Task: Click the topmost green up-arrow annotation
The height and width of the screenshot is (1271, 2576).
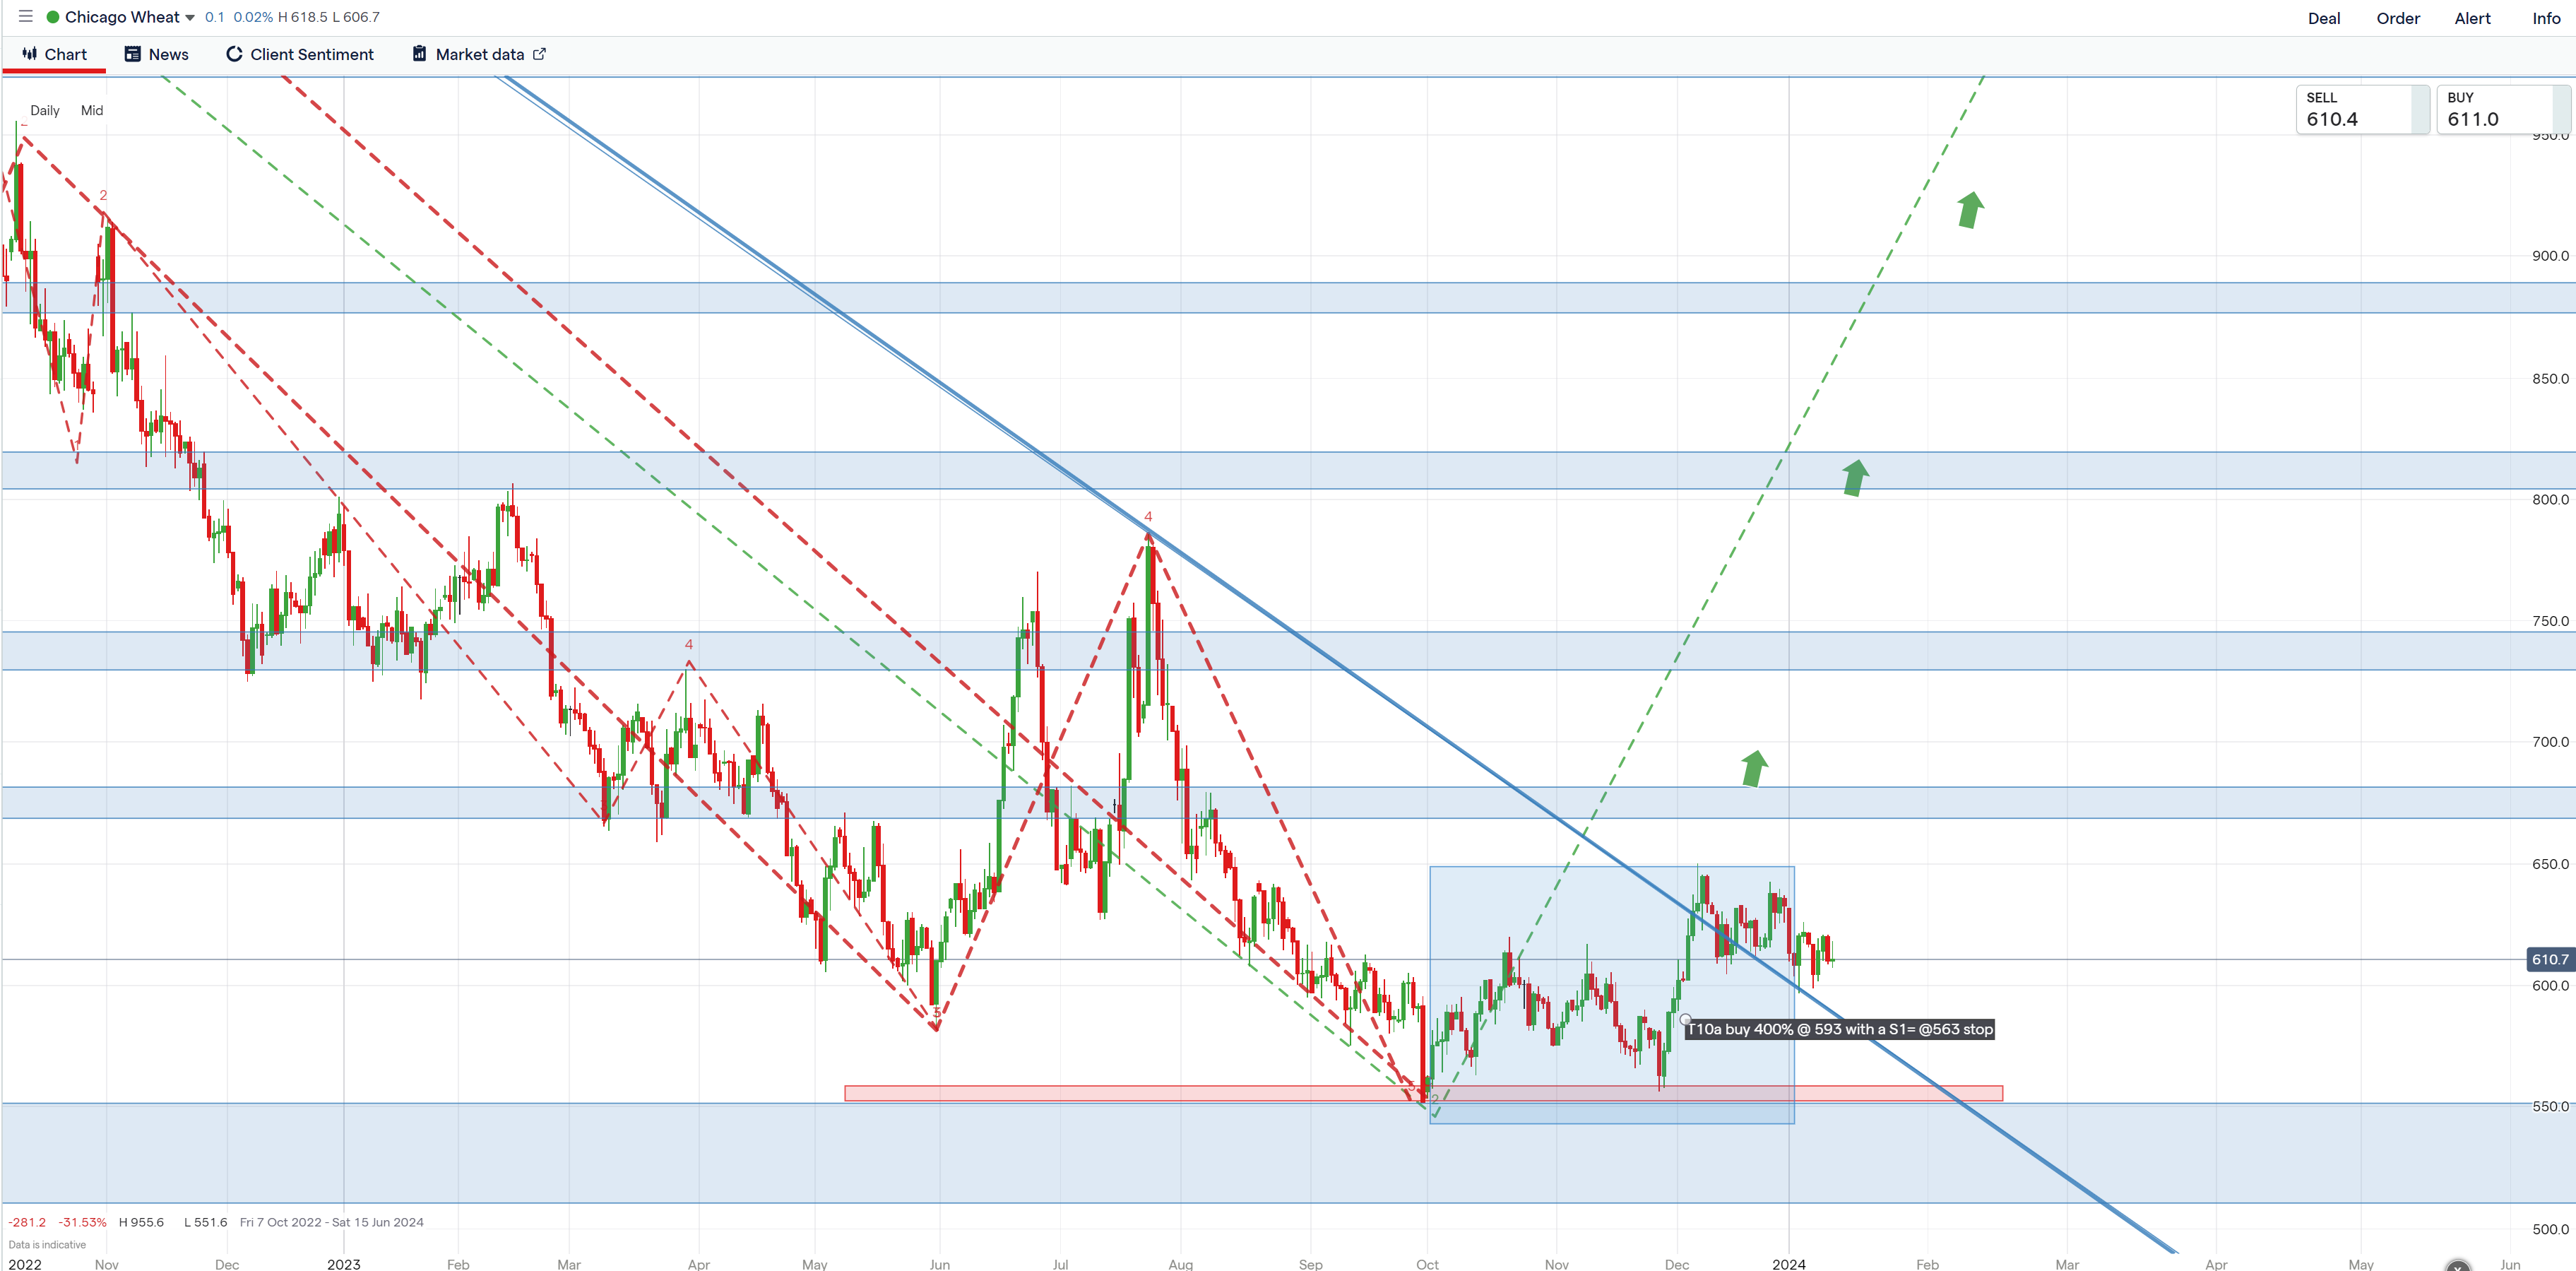Action: click(x=1970, y=210)
